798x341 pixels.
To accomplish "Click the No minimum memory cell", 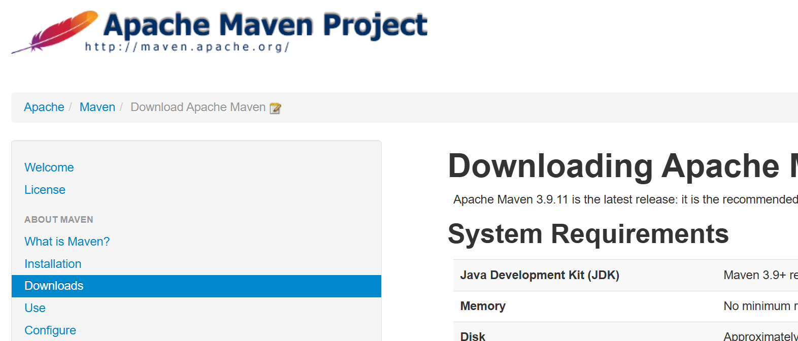I will (x=760, y=306).
